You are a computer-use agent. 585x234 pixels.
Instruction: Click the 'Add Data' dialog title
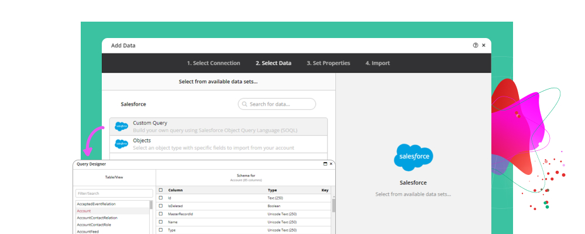(123, 46)
